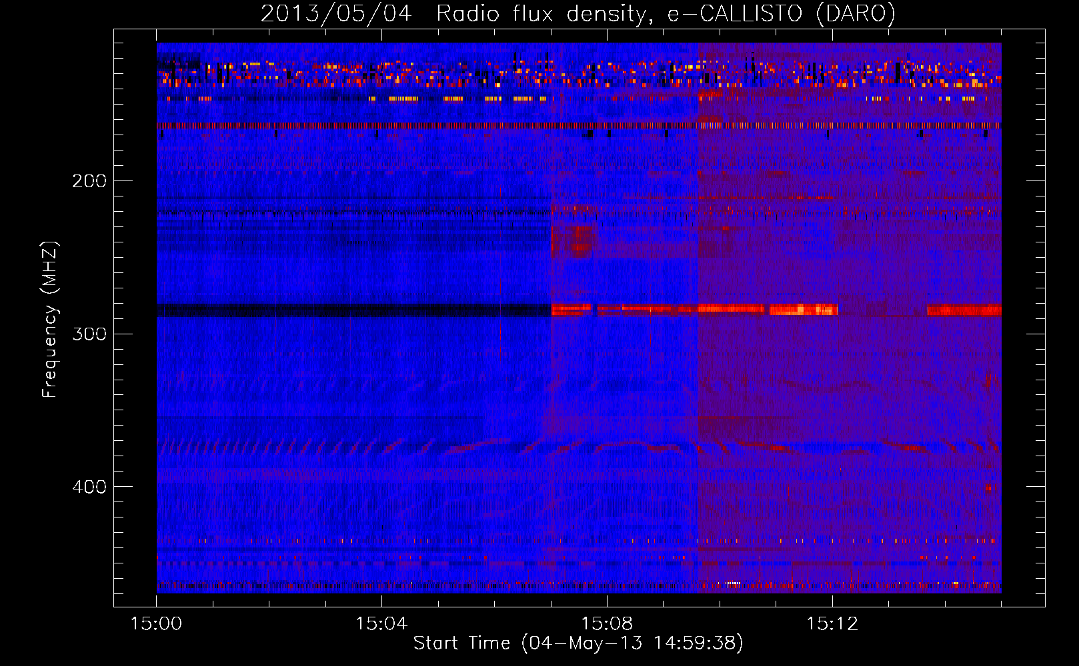The height and width of the screenshot is (666, 1079).
Task: Click the 15:00 time tick label
Action: click(x=156, y=624)
